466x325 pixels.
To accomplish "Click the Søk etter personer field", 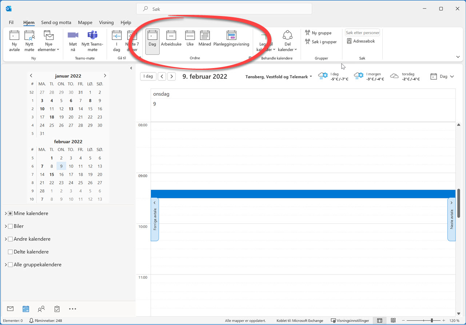I will point(362,33).
